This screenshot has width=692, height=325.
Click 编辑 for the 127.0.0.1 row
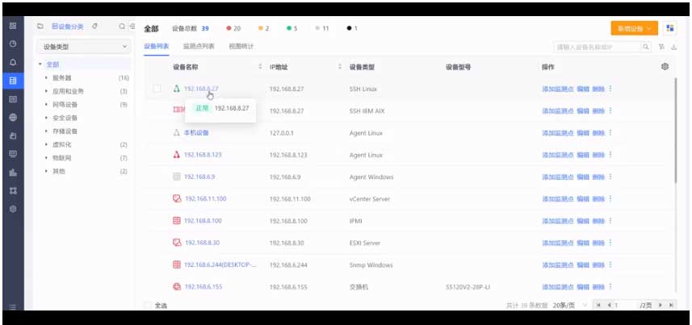(583, 133)
